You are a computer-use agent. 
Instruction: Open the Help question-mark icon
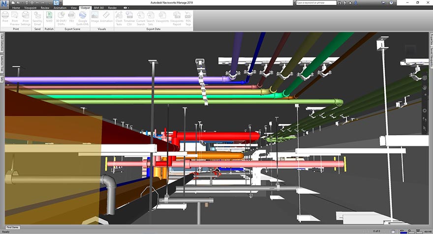[391, 2]
